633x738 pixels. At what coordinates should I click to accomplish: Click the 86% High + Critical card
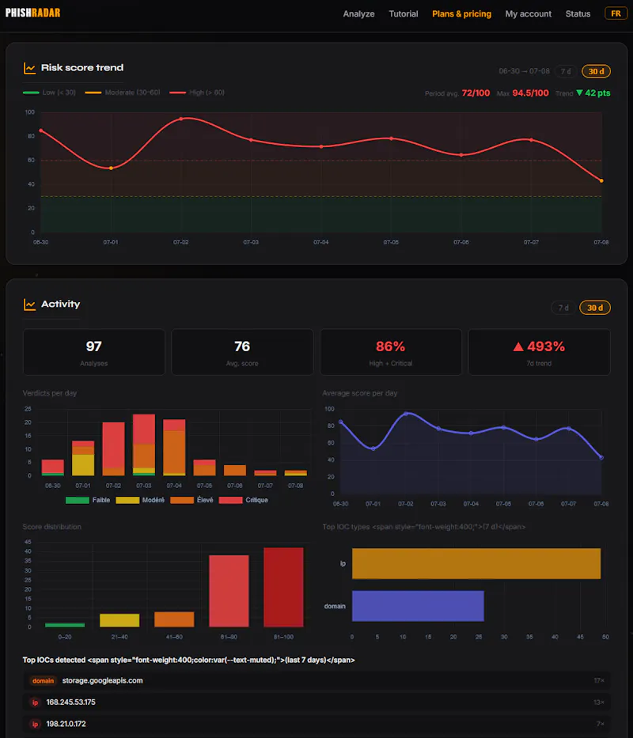point(390,352)
